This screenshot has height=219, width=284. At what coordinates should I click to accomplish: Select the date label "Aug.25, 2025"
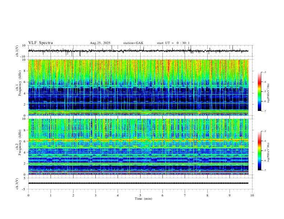100,43
